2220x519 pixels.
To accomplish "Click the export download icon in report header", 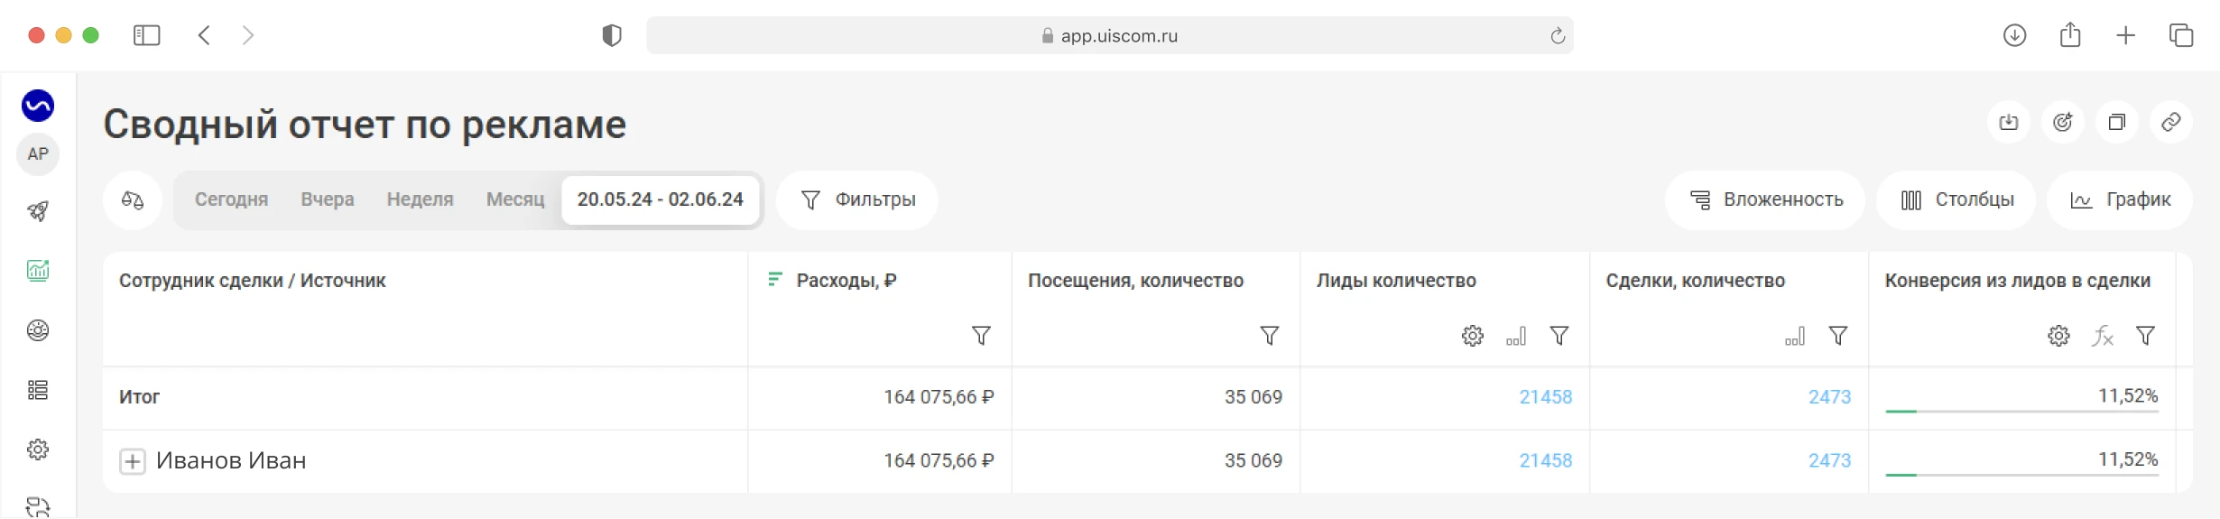I will tap(2009, 122).
